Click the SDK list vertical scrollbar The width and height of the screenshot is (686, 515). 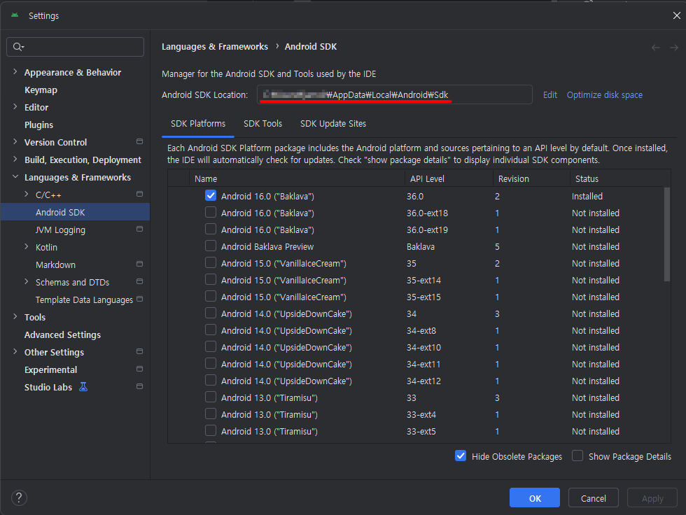point(666,234)
